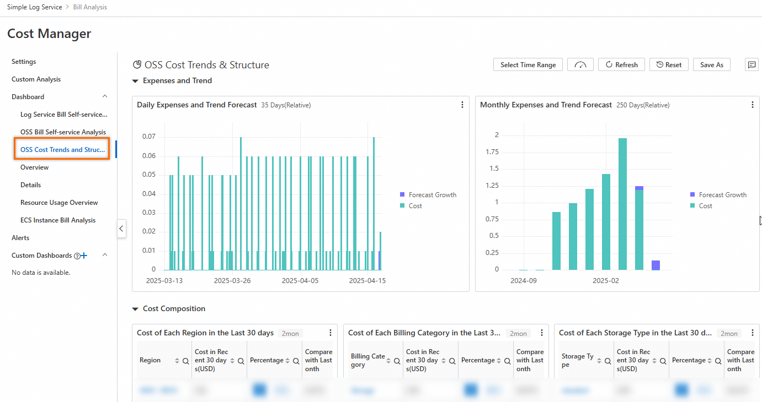Open Daily Expenses chart more-options menu

point(462,105)
